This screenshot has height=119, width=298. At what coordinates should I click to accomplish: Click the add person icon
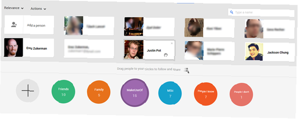click(14, 25)
